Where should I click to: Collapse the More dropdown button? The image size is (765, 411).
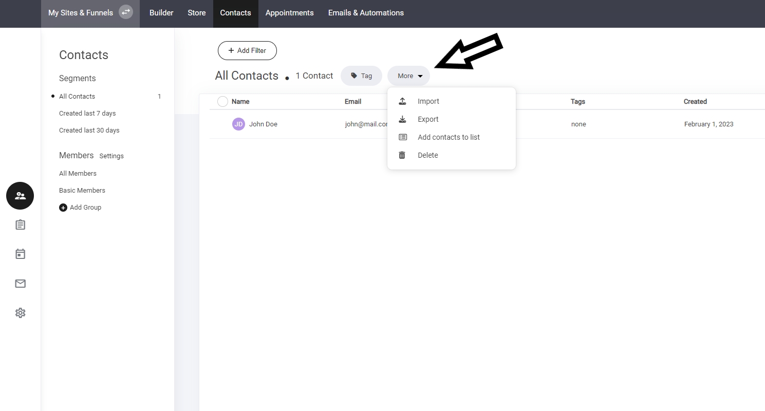tap(409, 76)
